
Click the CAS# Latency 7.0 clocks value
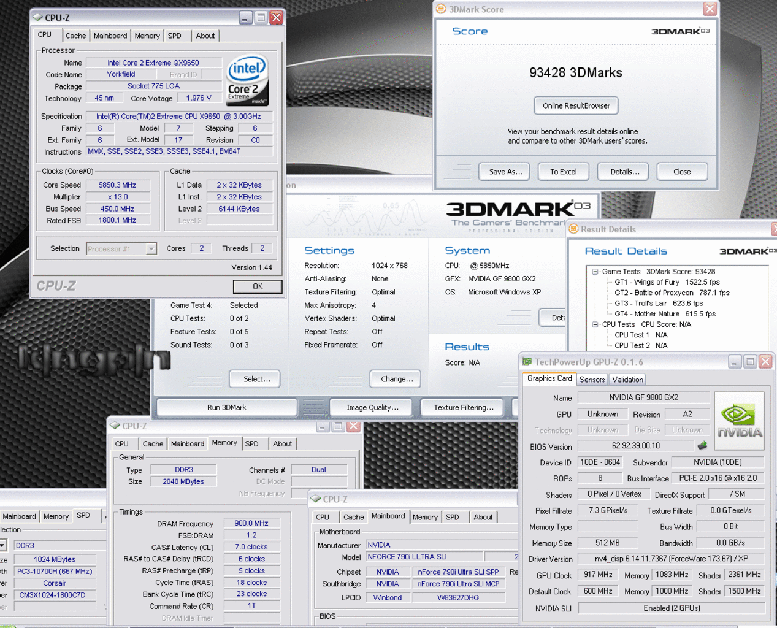251,547
